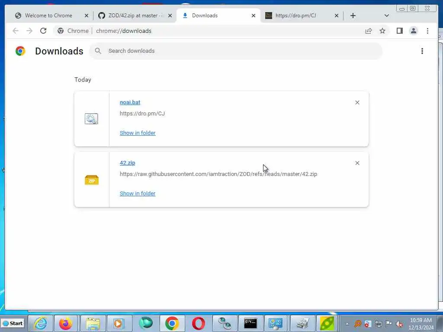Image resolution: width=443 pixels, height=332 pixels.
Task: Click the network tray icon
Action: pos(378,324)
